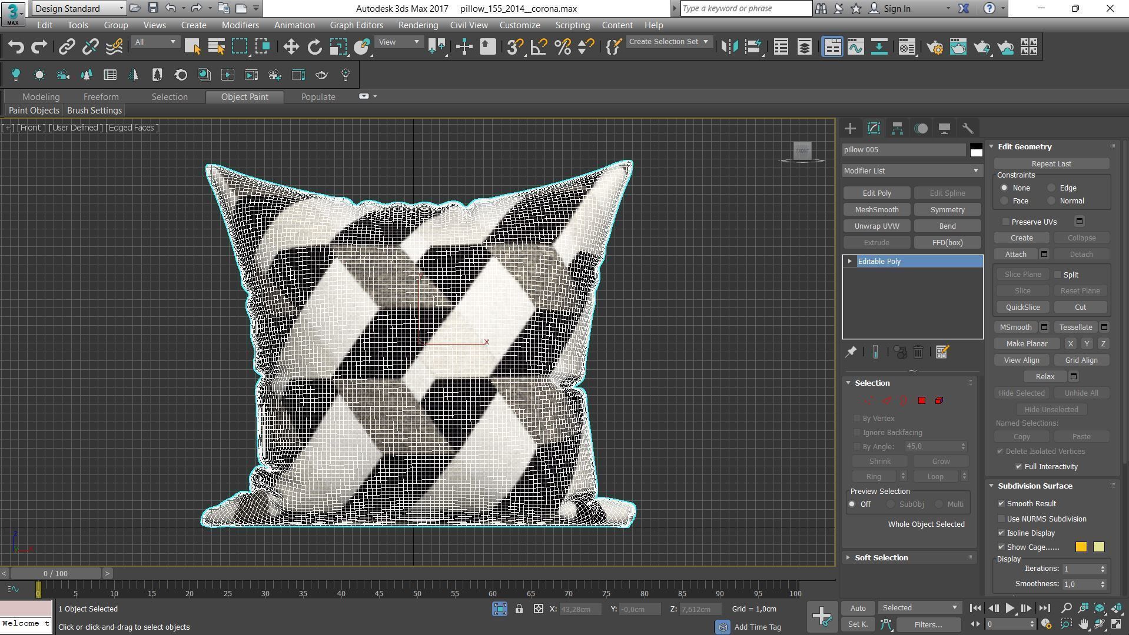Switch to the Hierarchy command panel tab
Image resolution: width=1129 pixels, height=635 pixels.
897,129
